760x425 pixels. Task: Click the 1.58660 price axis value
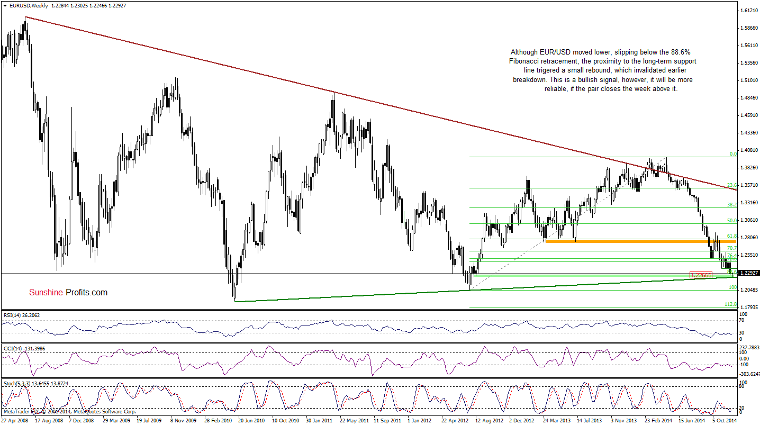[748, 28]
